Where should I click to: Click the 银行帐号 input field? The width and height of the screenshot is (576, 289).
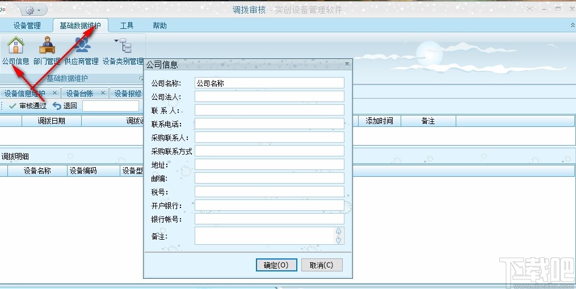[269, 219]
